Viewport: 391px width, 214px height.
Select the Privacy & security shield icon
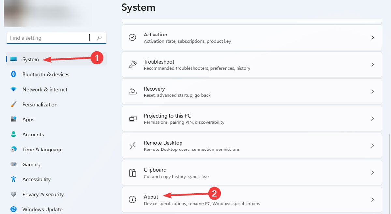[13, 194]
